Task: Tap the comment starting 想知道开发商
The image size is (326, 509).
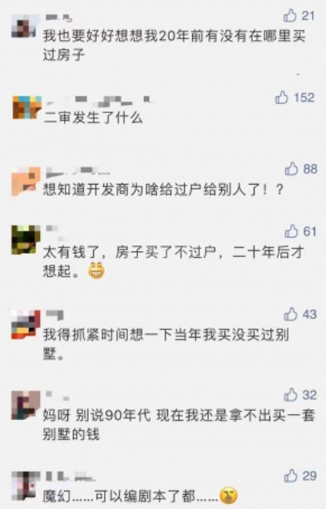Action: [163, 189]
